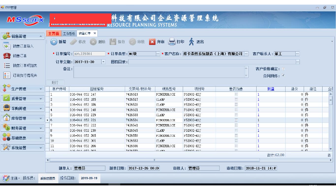Toggle 是否加急 checkbox for row 10
Viewport: 336px width, 190px height.
point(236,141)
